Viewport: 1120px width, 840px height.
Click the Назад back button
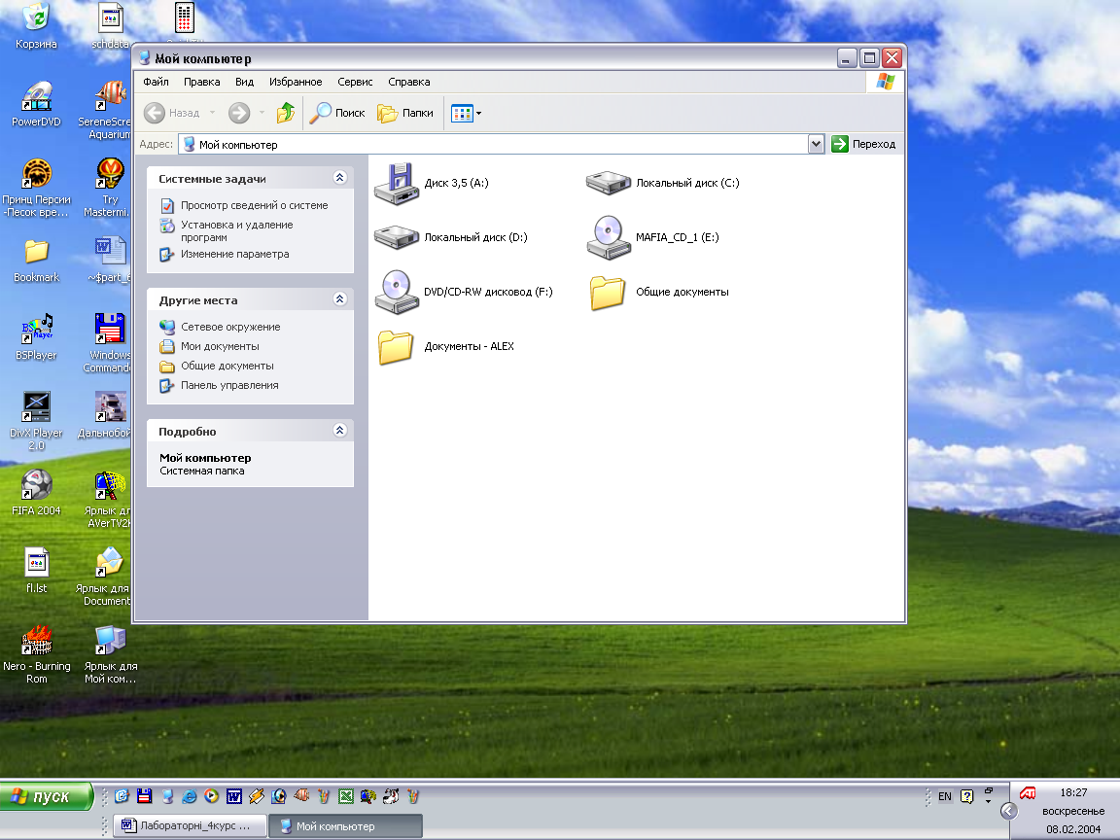pyautogui.click(x=172, y=113)
